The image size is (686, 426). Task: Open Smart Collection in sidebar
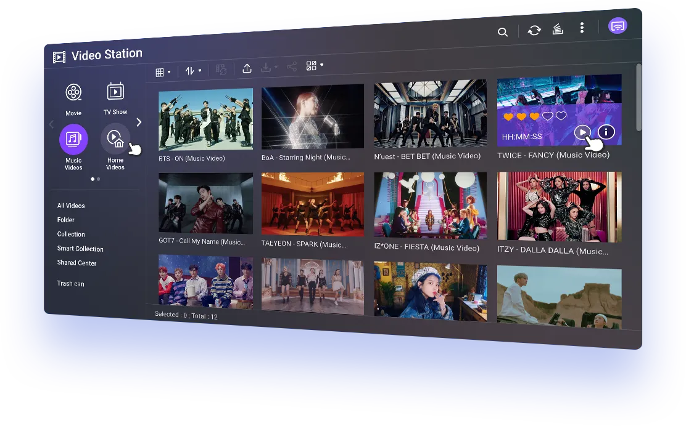[x=80, y=249]
